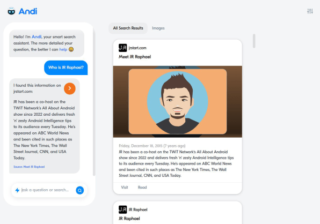Screen dimensions: 320x224
Task: Click the Read button on first result
Action: point(142,188)
